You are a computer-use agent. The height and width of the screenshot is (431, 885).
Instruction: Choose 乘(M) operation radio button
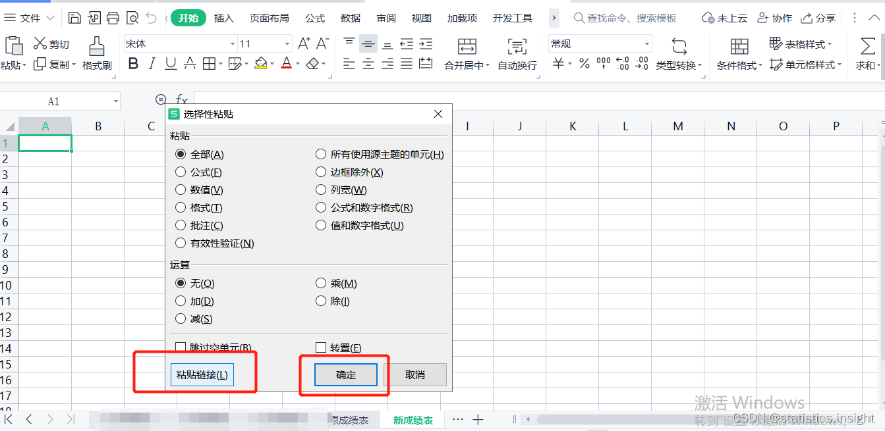(336, 284)
